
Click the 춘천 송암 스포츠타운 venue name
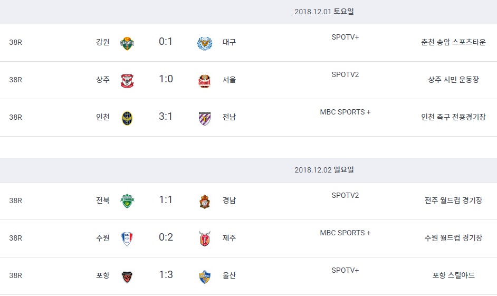453,42
